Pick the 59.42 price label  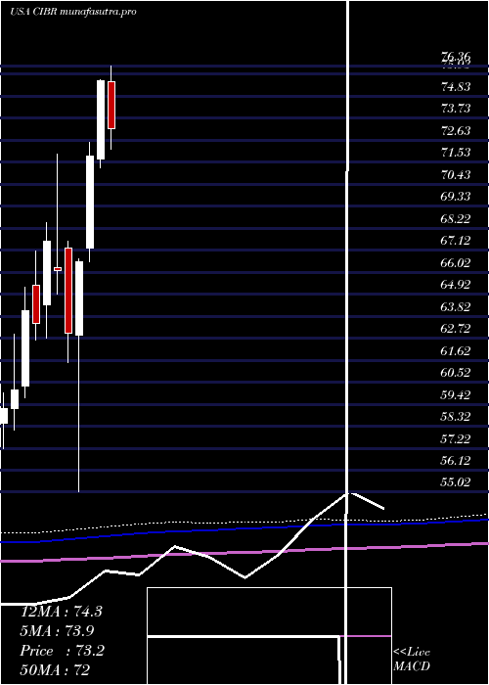click(x=456, y=394)
